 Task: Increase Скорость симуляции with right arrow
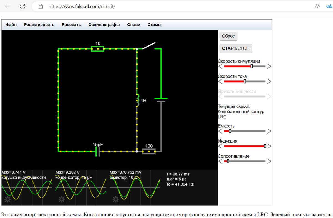pyautogui.click(x=269, y=66)
